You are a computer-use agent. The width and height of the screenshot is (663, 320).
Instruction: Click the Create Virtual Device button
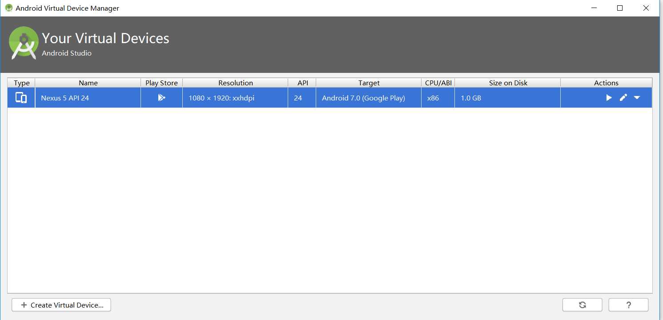[61, 305]
